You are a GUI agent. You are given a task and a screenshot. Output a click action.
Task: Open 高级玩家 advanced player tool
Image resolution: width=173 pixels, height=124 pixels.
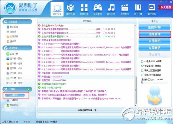(x=12, y=105)
